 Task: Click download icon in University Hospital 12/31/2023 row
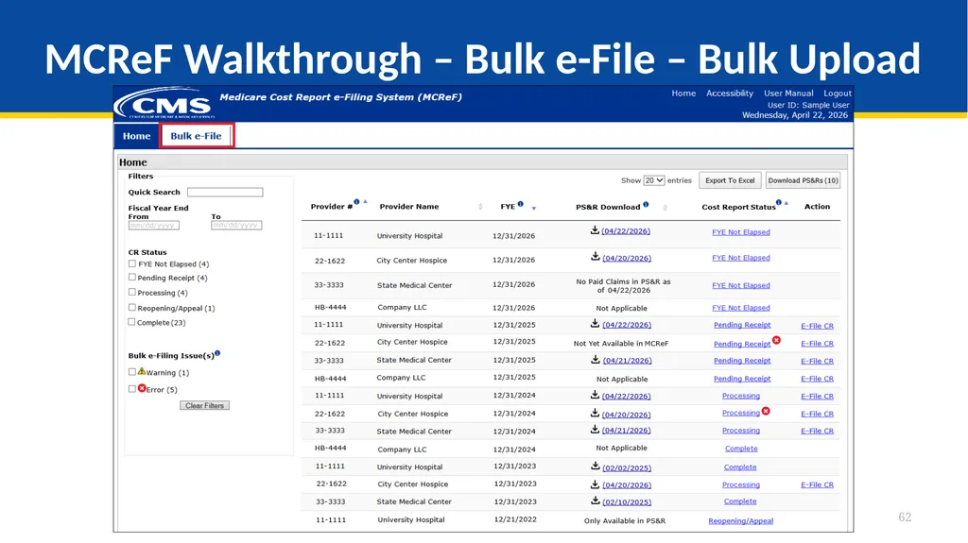[596, 466]
